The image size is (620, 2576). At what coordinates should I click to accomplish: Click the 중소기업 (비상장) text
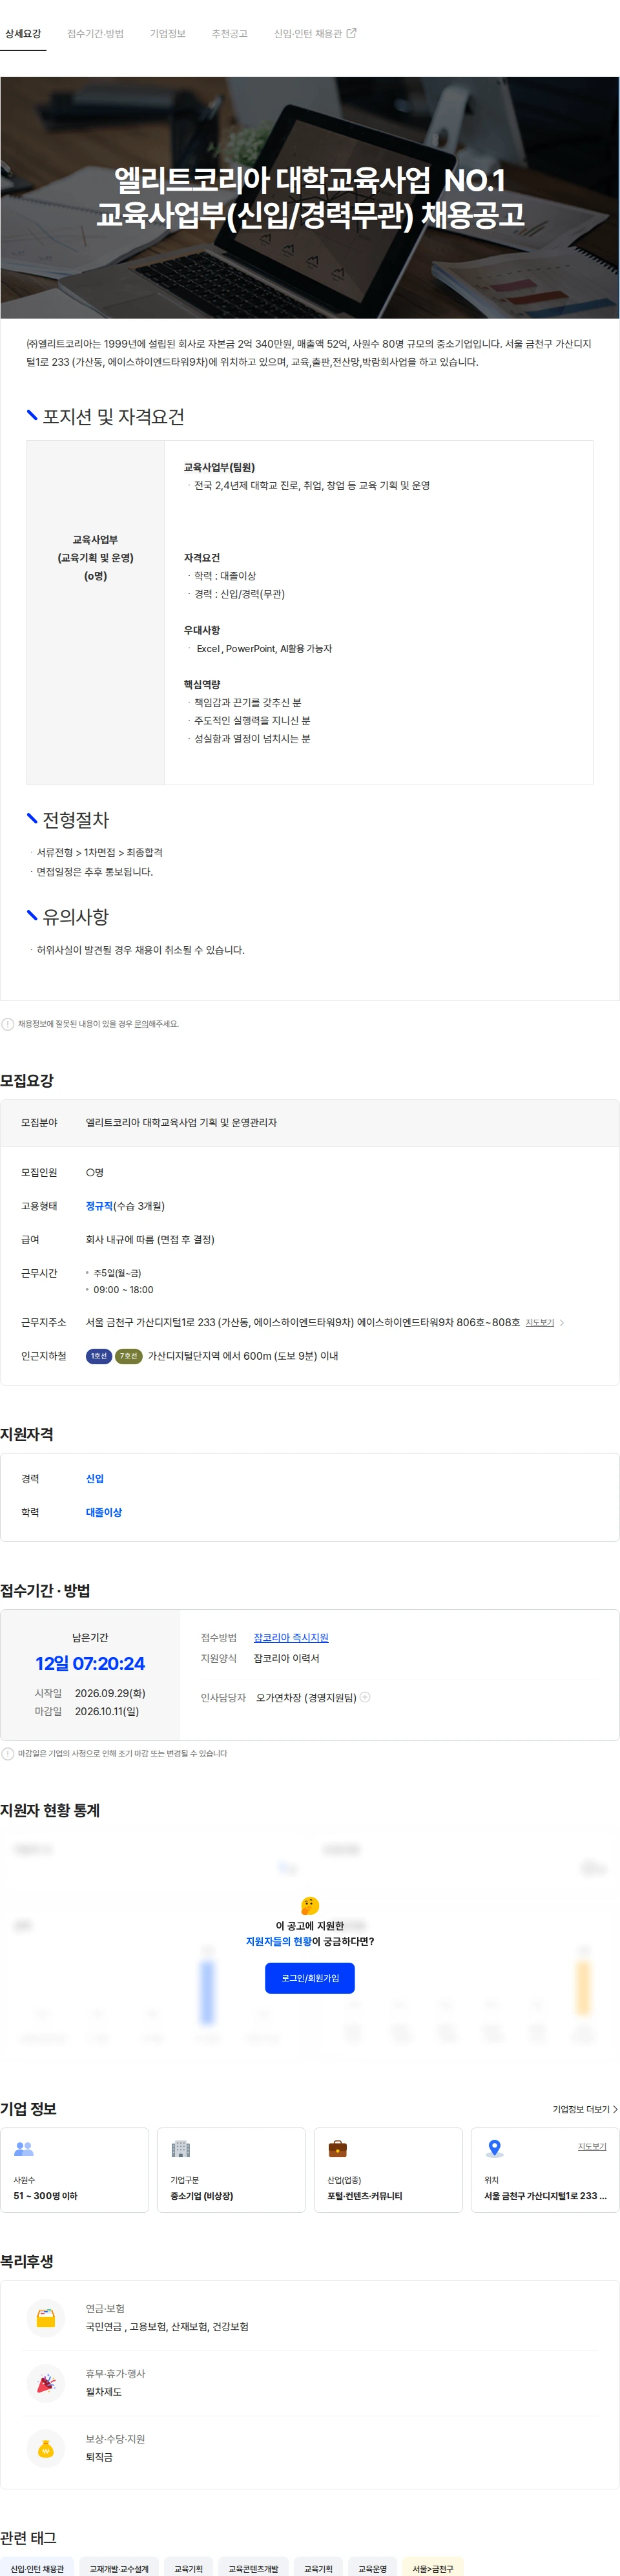(x=201, y=2195)
